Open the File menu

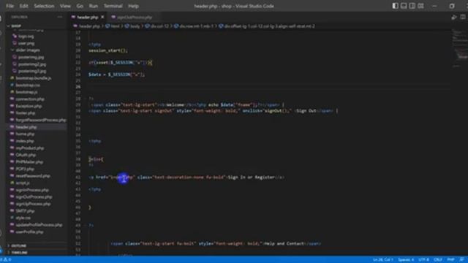coord(10,6)
